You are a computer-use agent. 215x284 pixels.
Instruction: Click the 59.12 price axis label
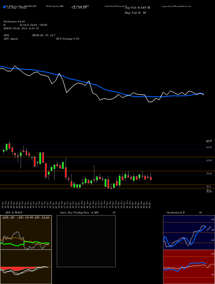pyautogui.click(x=209, y=173)
